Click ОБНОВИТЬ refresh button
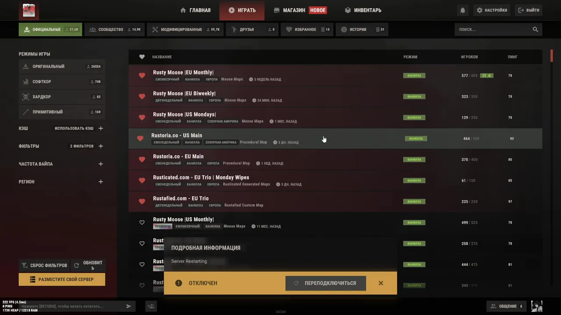Image resolution: width=561 pixels, height=315 pixels. 88,265
